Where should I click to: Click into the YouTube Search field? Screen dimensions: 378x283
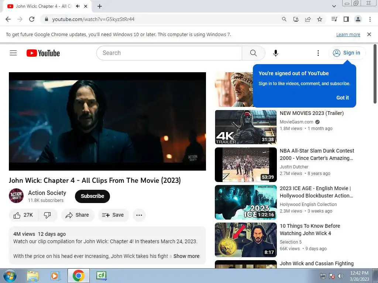pos(169,53)
